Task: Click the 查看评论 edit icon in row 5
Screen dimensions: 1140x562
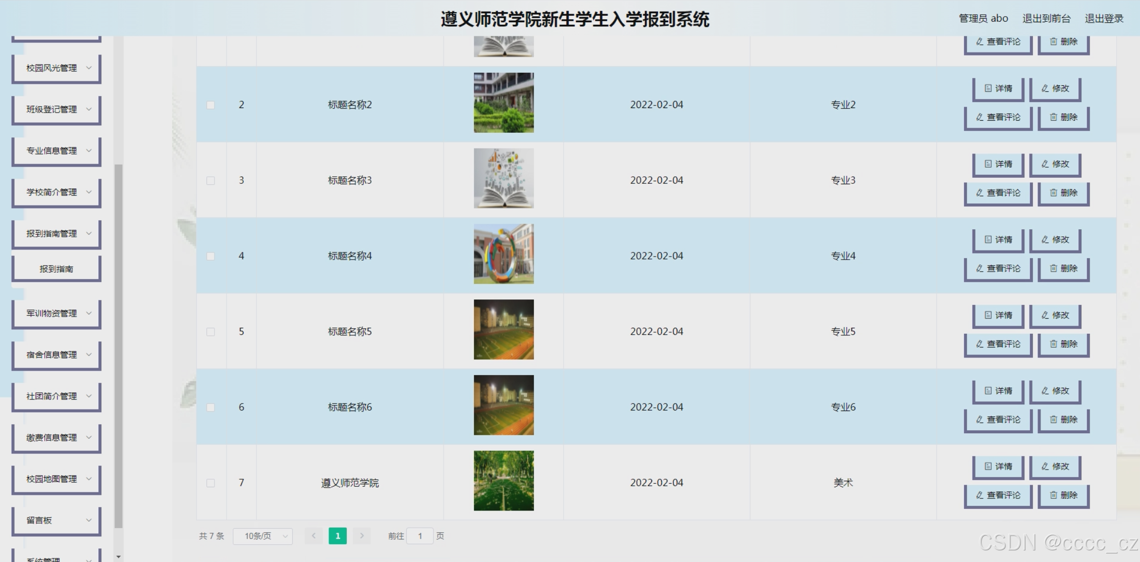Action: click(x=980, y=344)
